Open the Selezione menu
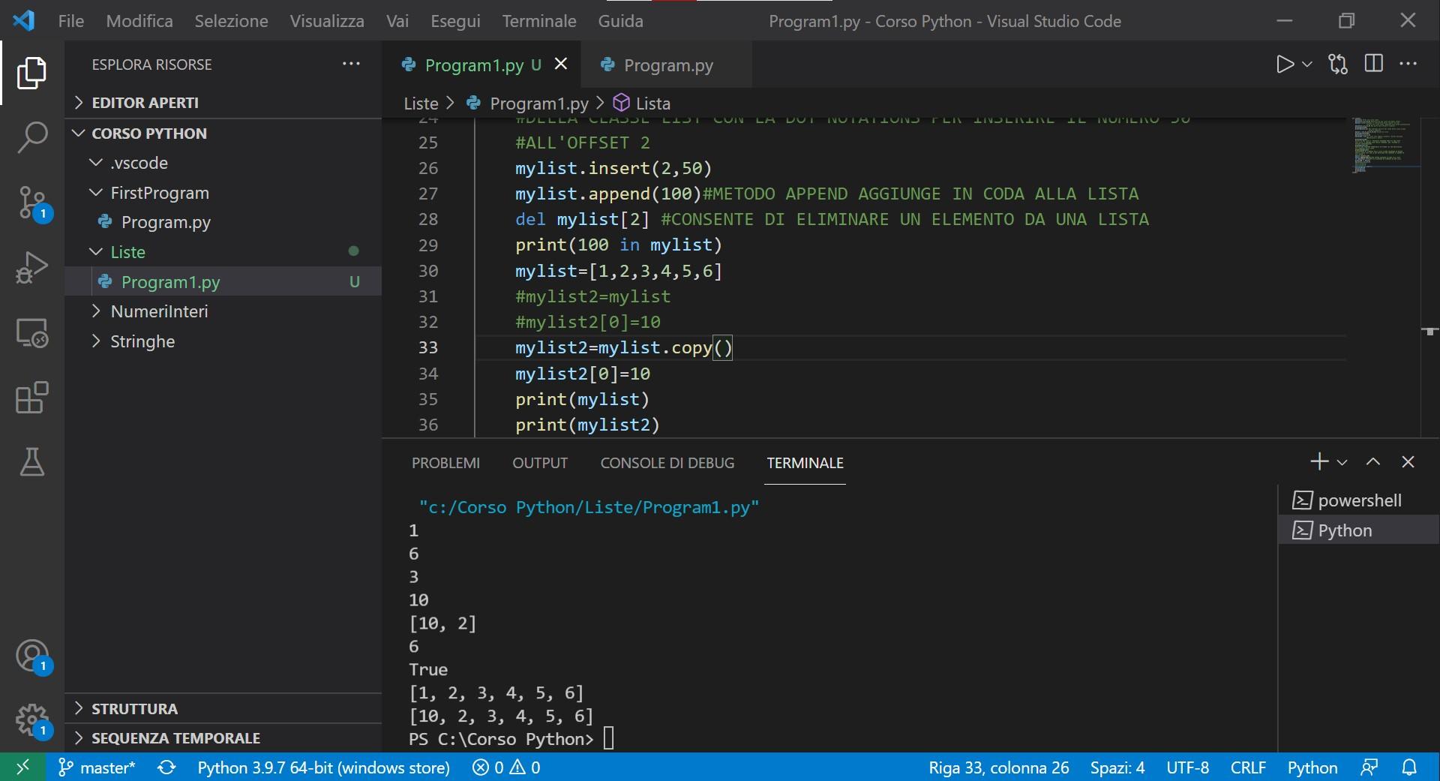This screenshot has width=1440, height=781. (x=231, y=21)
